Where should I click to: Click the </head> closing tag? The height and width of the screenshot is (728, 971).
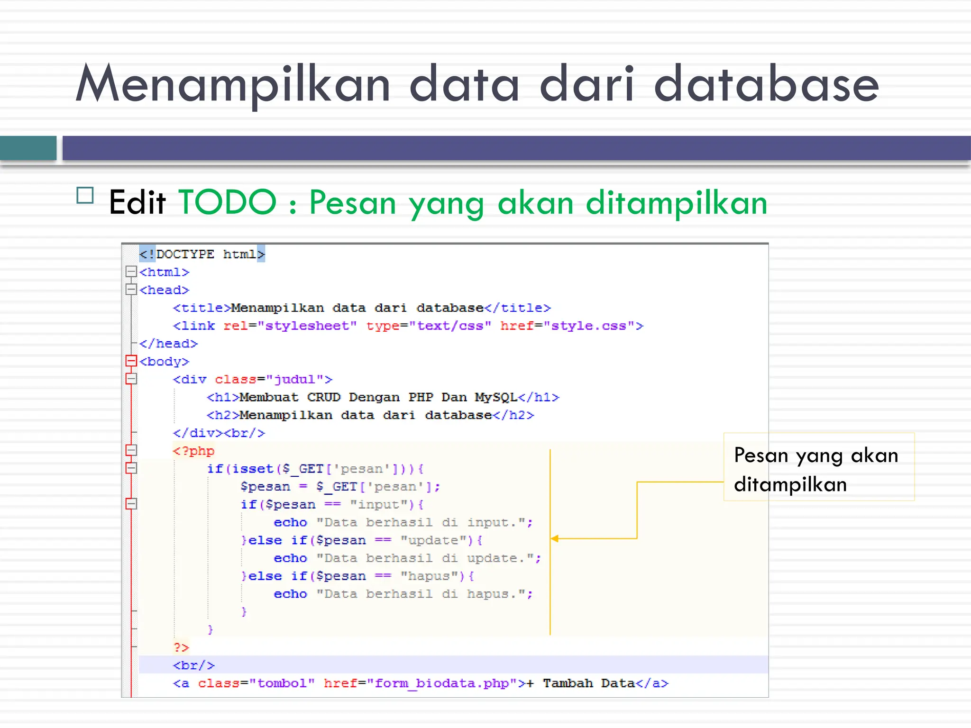click(x=168, y=344)
